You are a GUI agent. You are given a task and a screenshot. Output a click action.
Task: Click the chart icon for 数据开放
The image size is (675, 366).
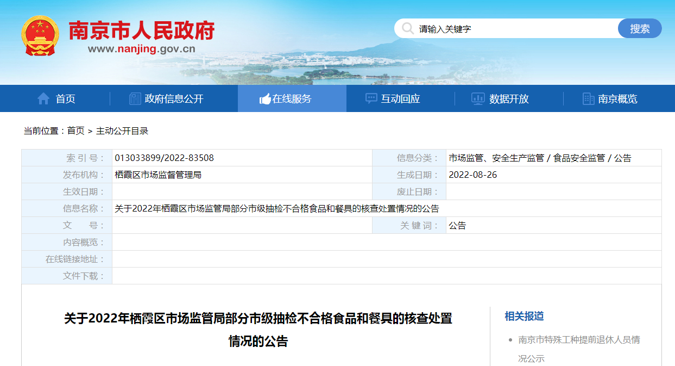tap(478, 98)
